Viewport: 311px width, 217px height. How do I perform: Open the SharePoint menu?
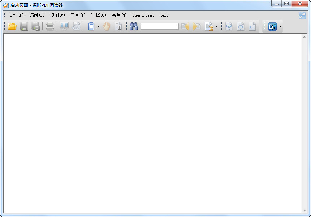click(143, 15)
